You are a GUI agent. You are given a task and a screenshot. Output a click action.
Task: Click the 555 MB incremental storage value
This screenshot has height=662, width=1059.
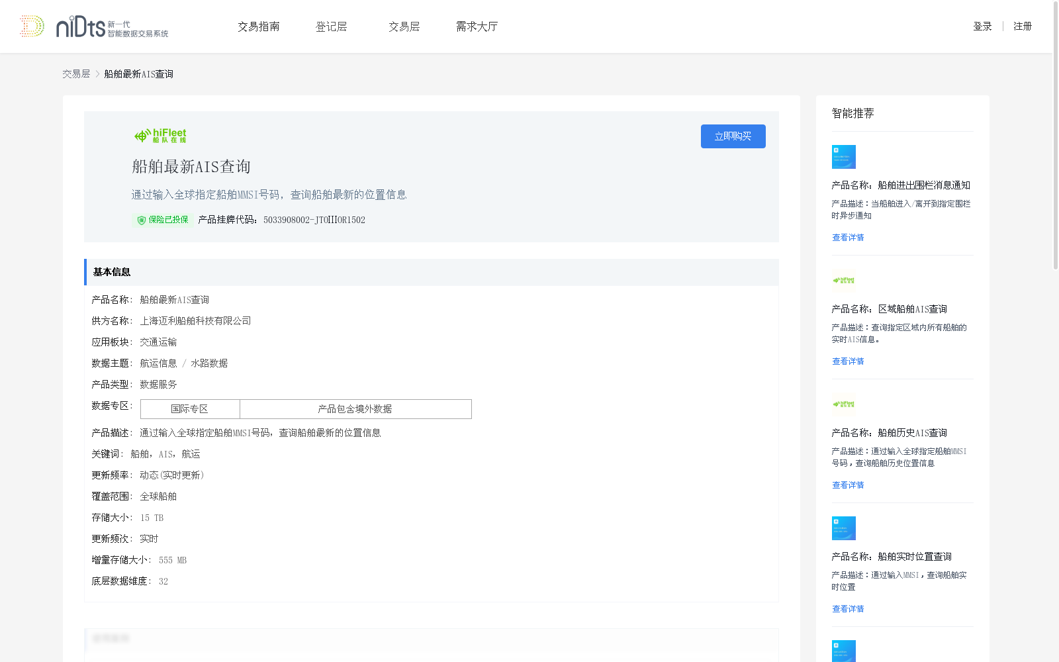(173, 560)
